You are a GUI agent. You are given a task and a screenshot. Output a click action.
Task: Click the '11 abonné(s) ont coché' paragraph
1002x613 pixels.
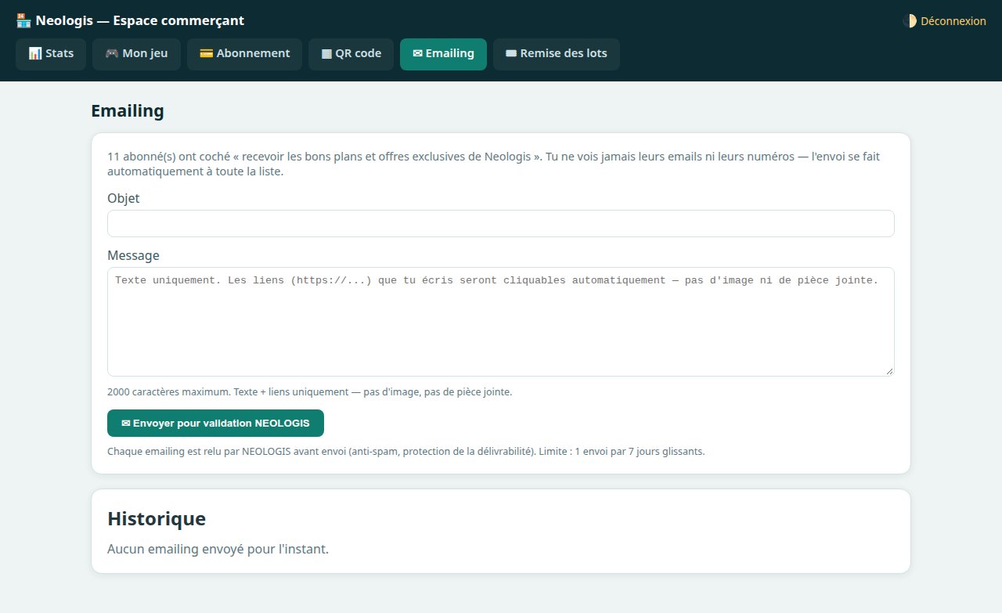[493, 164]
